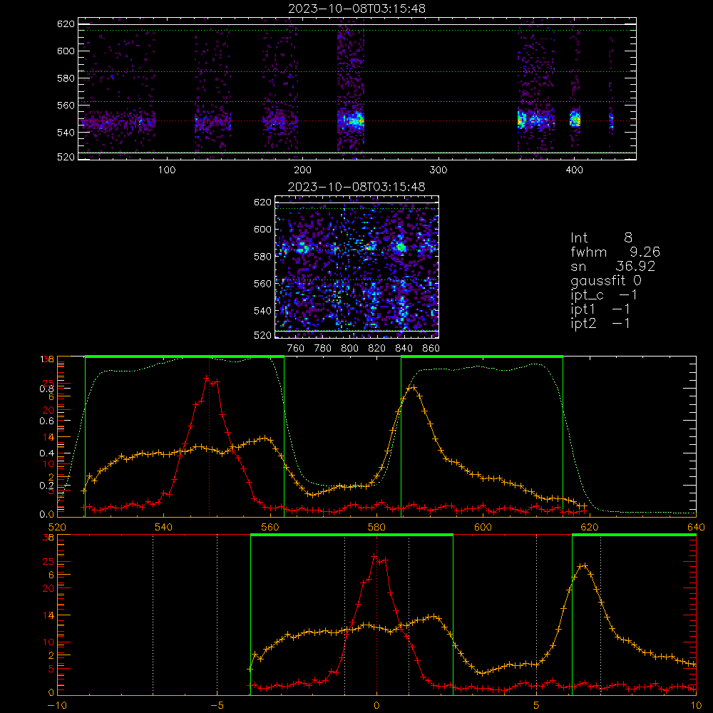
Task: Click x-axis label 400 under the wide spectrogram
Action: (x=574, y=170)
